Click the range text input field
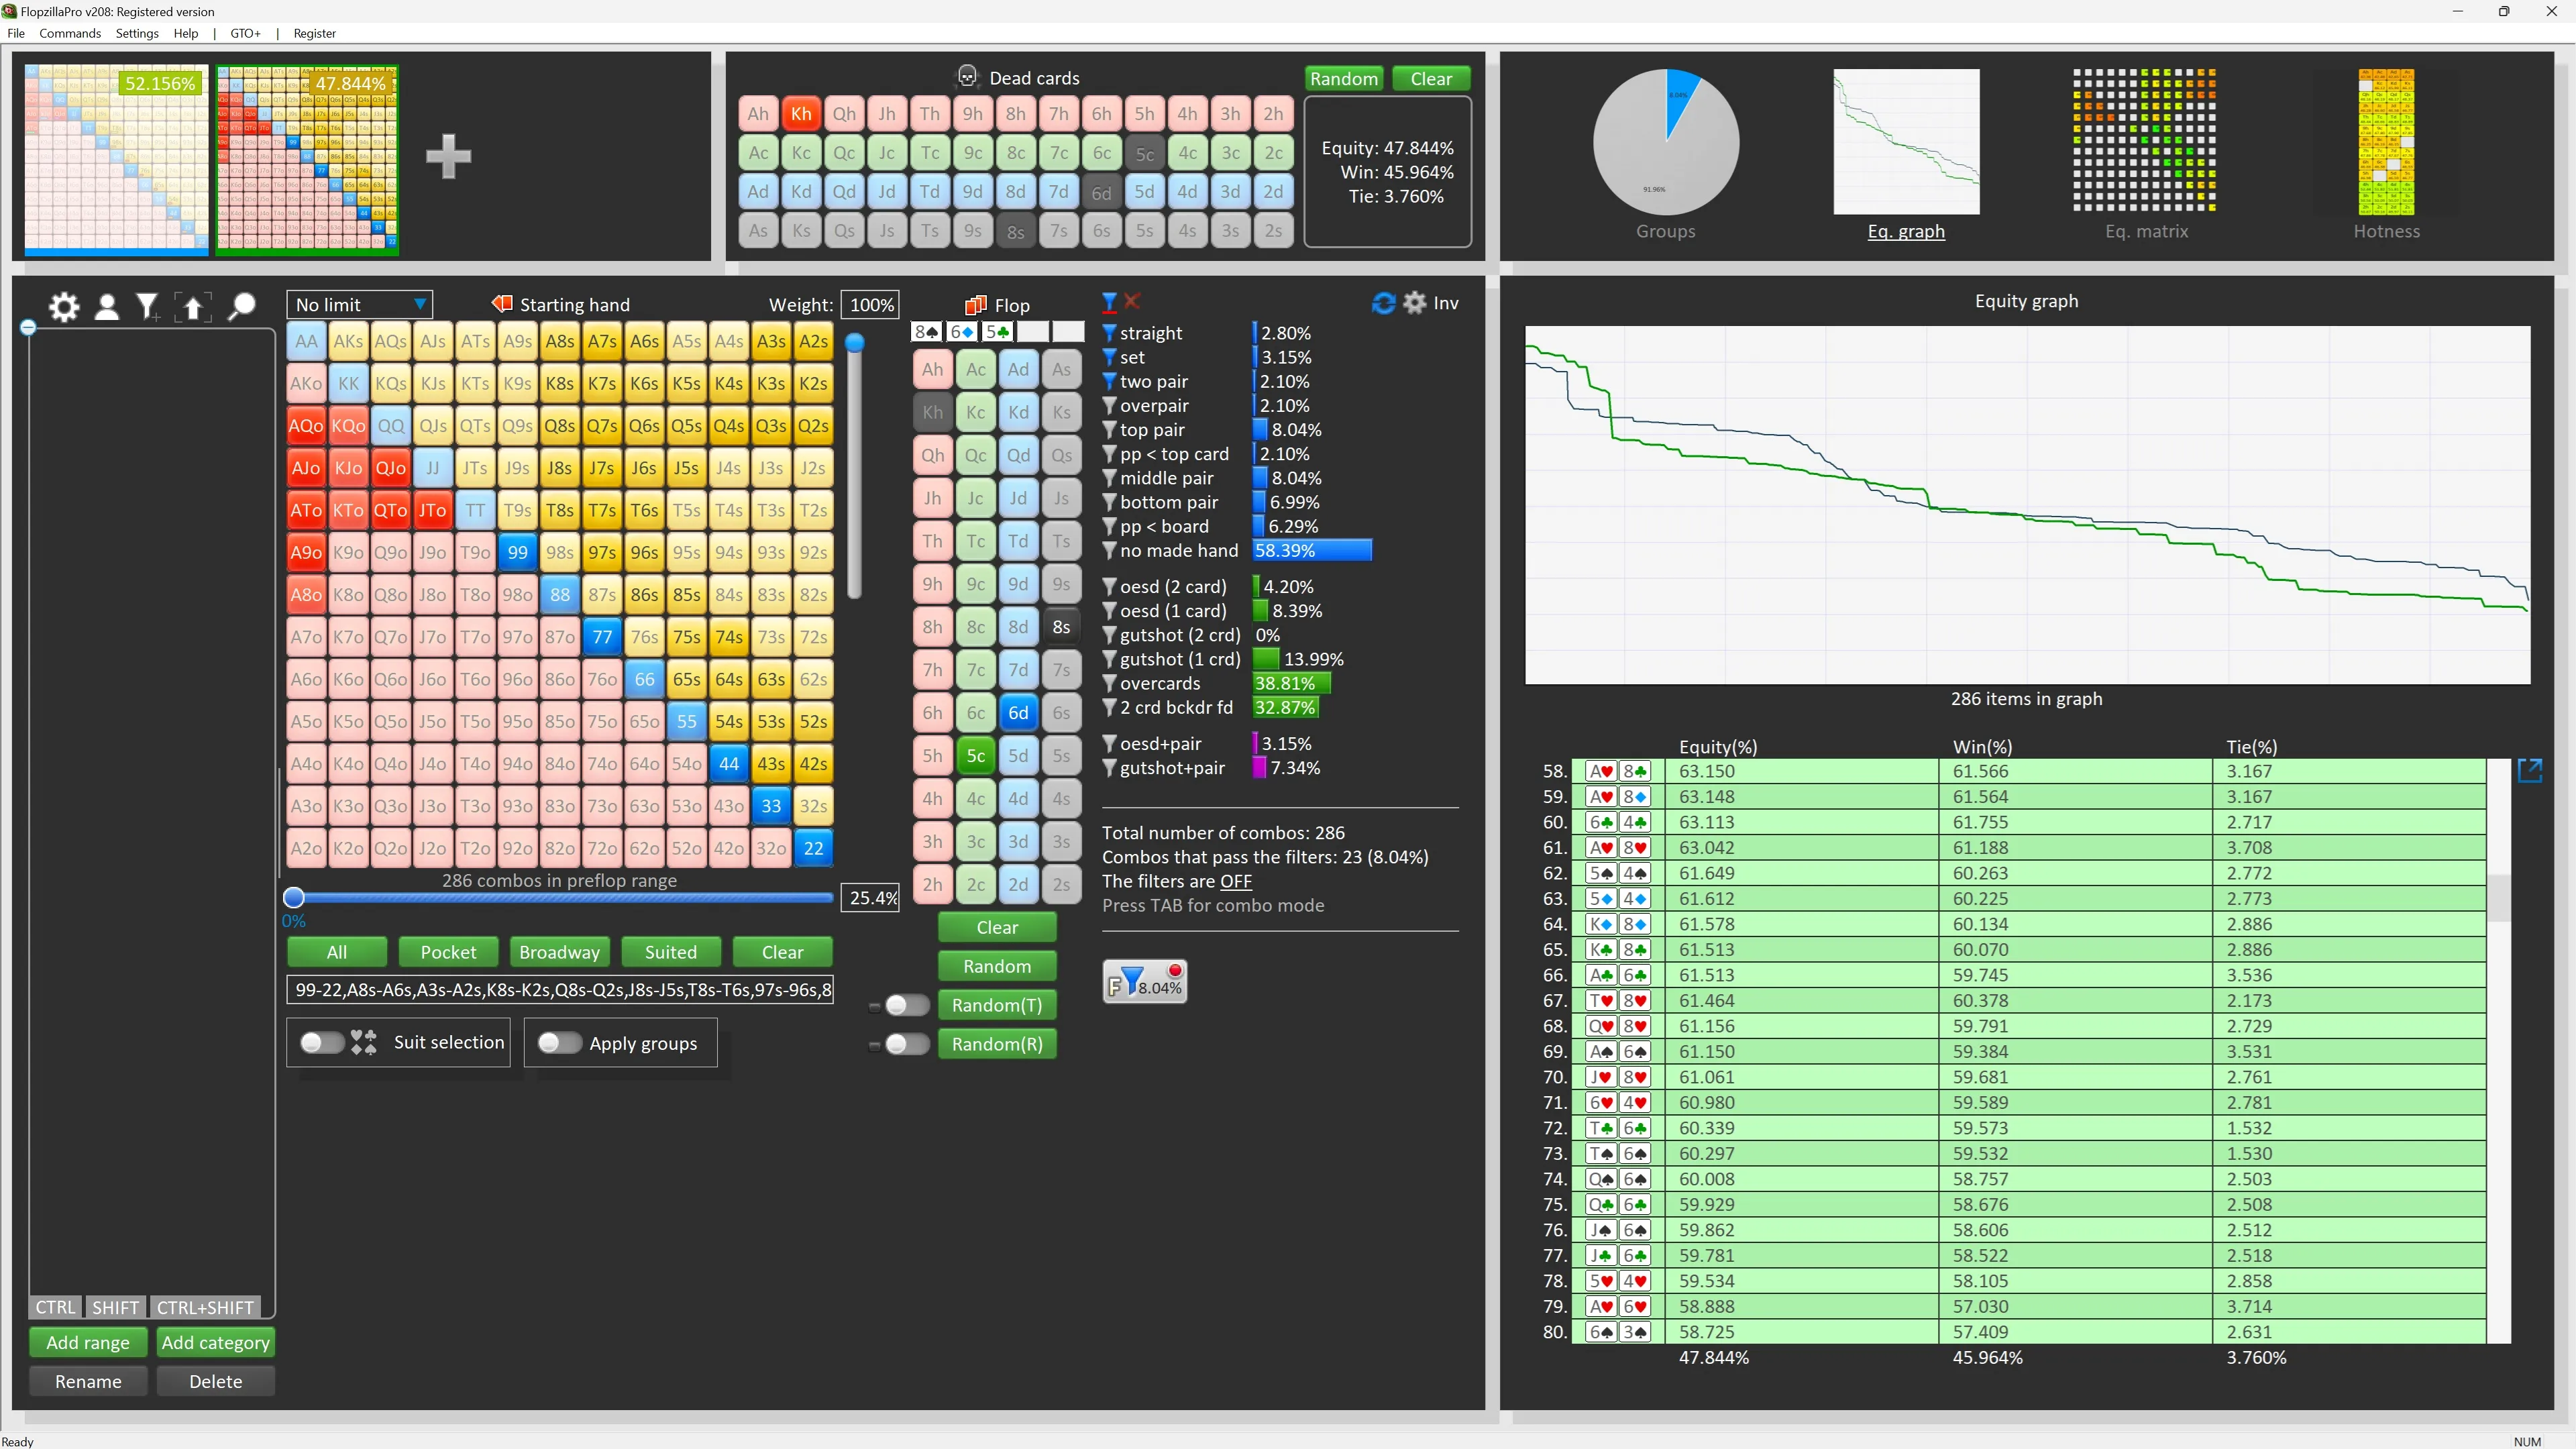Image resolution: width=2576 pixels, height=1449 pixels. click(560, 990)
